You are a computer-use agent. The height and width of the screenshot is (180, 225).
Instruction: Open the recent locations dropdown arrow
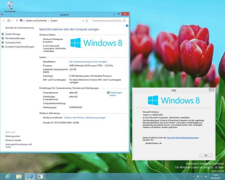[x=13, y=21]
